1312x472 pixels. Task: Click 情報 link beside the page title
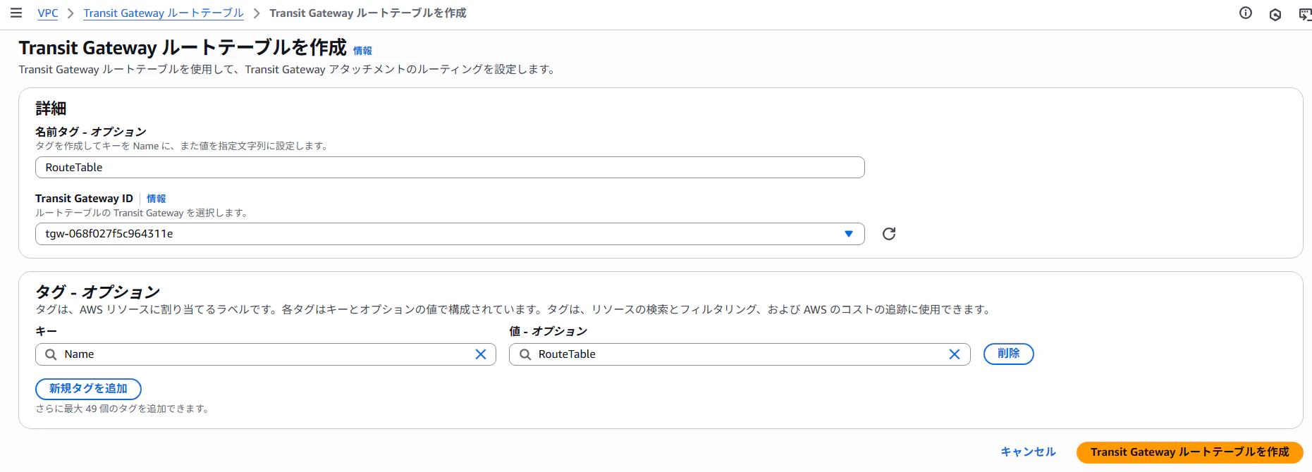[362, 51]
